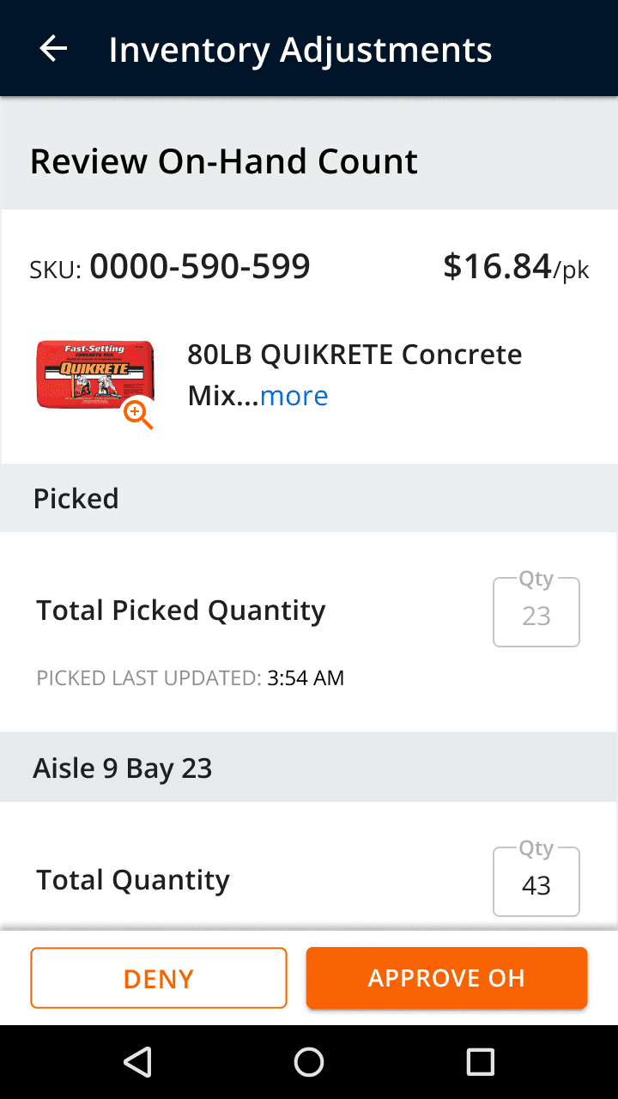Tap the Total Picked Quantity label

coord(181,610)
